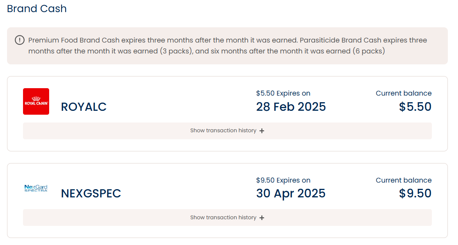The image size is (458, 245).
Task: Click Current balance label in ROYALC card
Action: click(x=404, y=93)
